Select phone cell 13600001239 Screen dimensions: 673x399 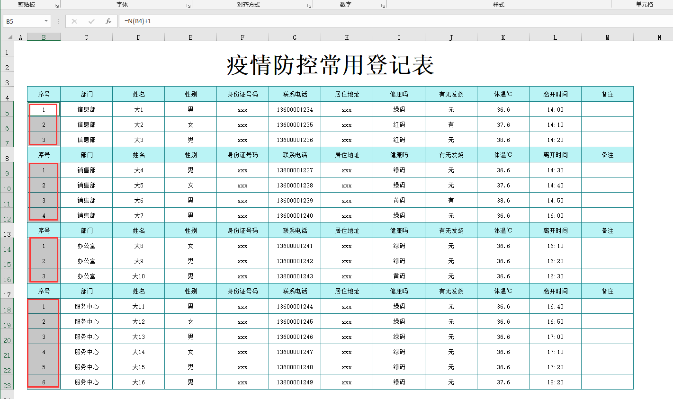(x=295, y=200)
